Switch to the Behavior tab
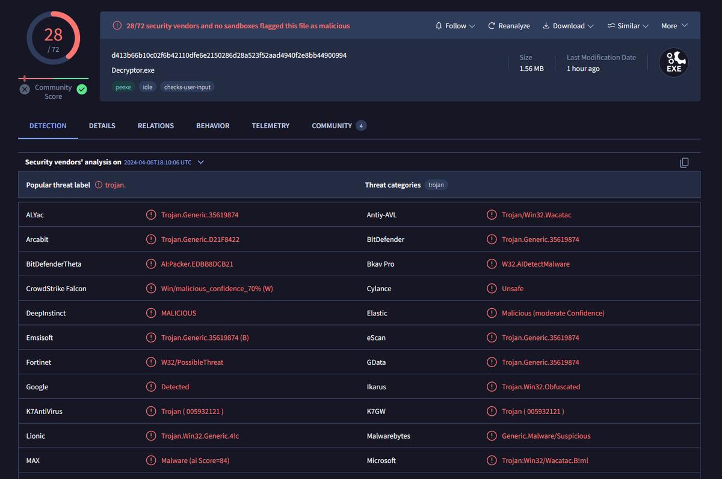Screen dimensions: 722x479 [212, 126]
